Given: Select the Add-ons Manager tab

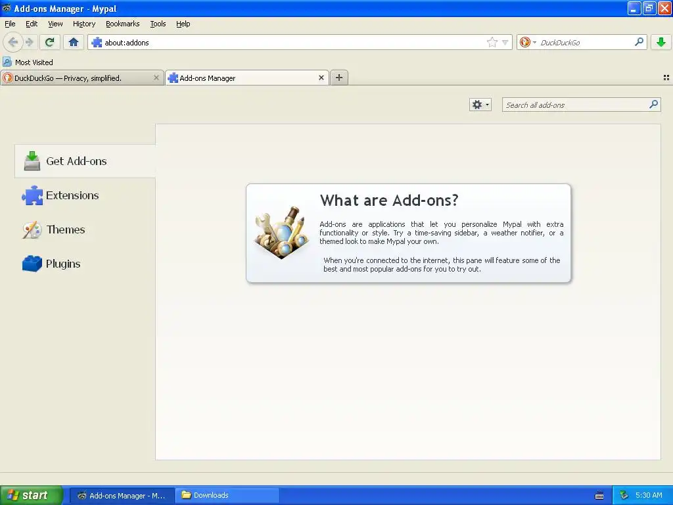Looking at the screenshot, I should tap(247, 78).
